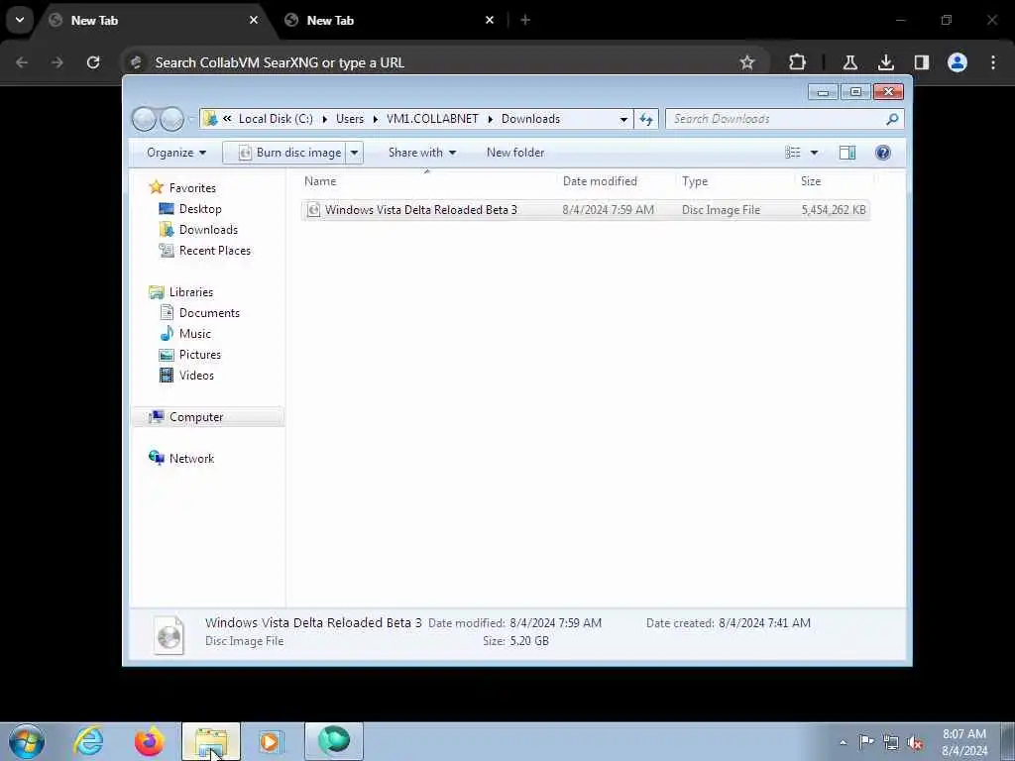Launch Internet Explorer from the taskbar
Screen dimensions: 1015x761
point(88,741)
